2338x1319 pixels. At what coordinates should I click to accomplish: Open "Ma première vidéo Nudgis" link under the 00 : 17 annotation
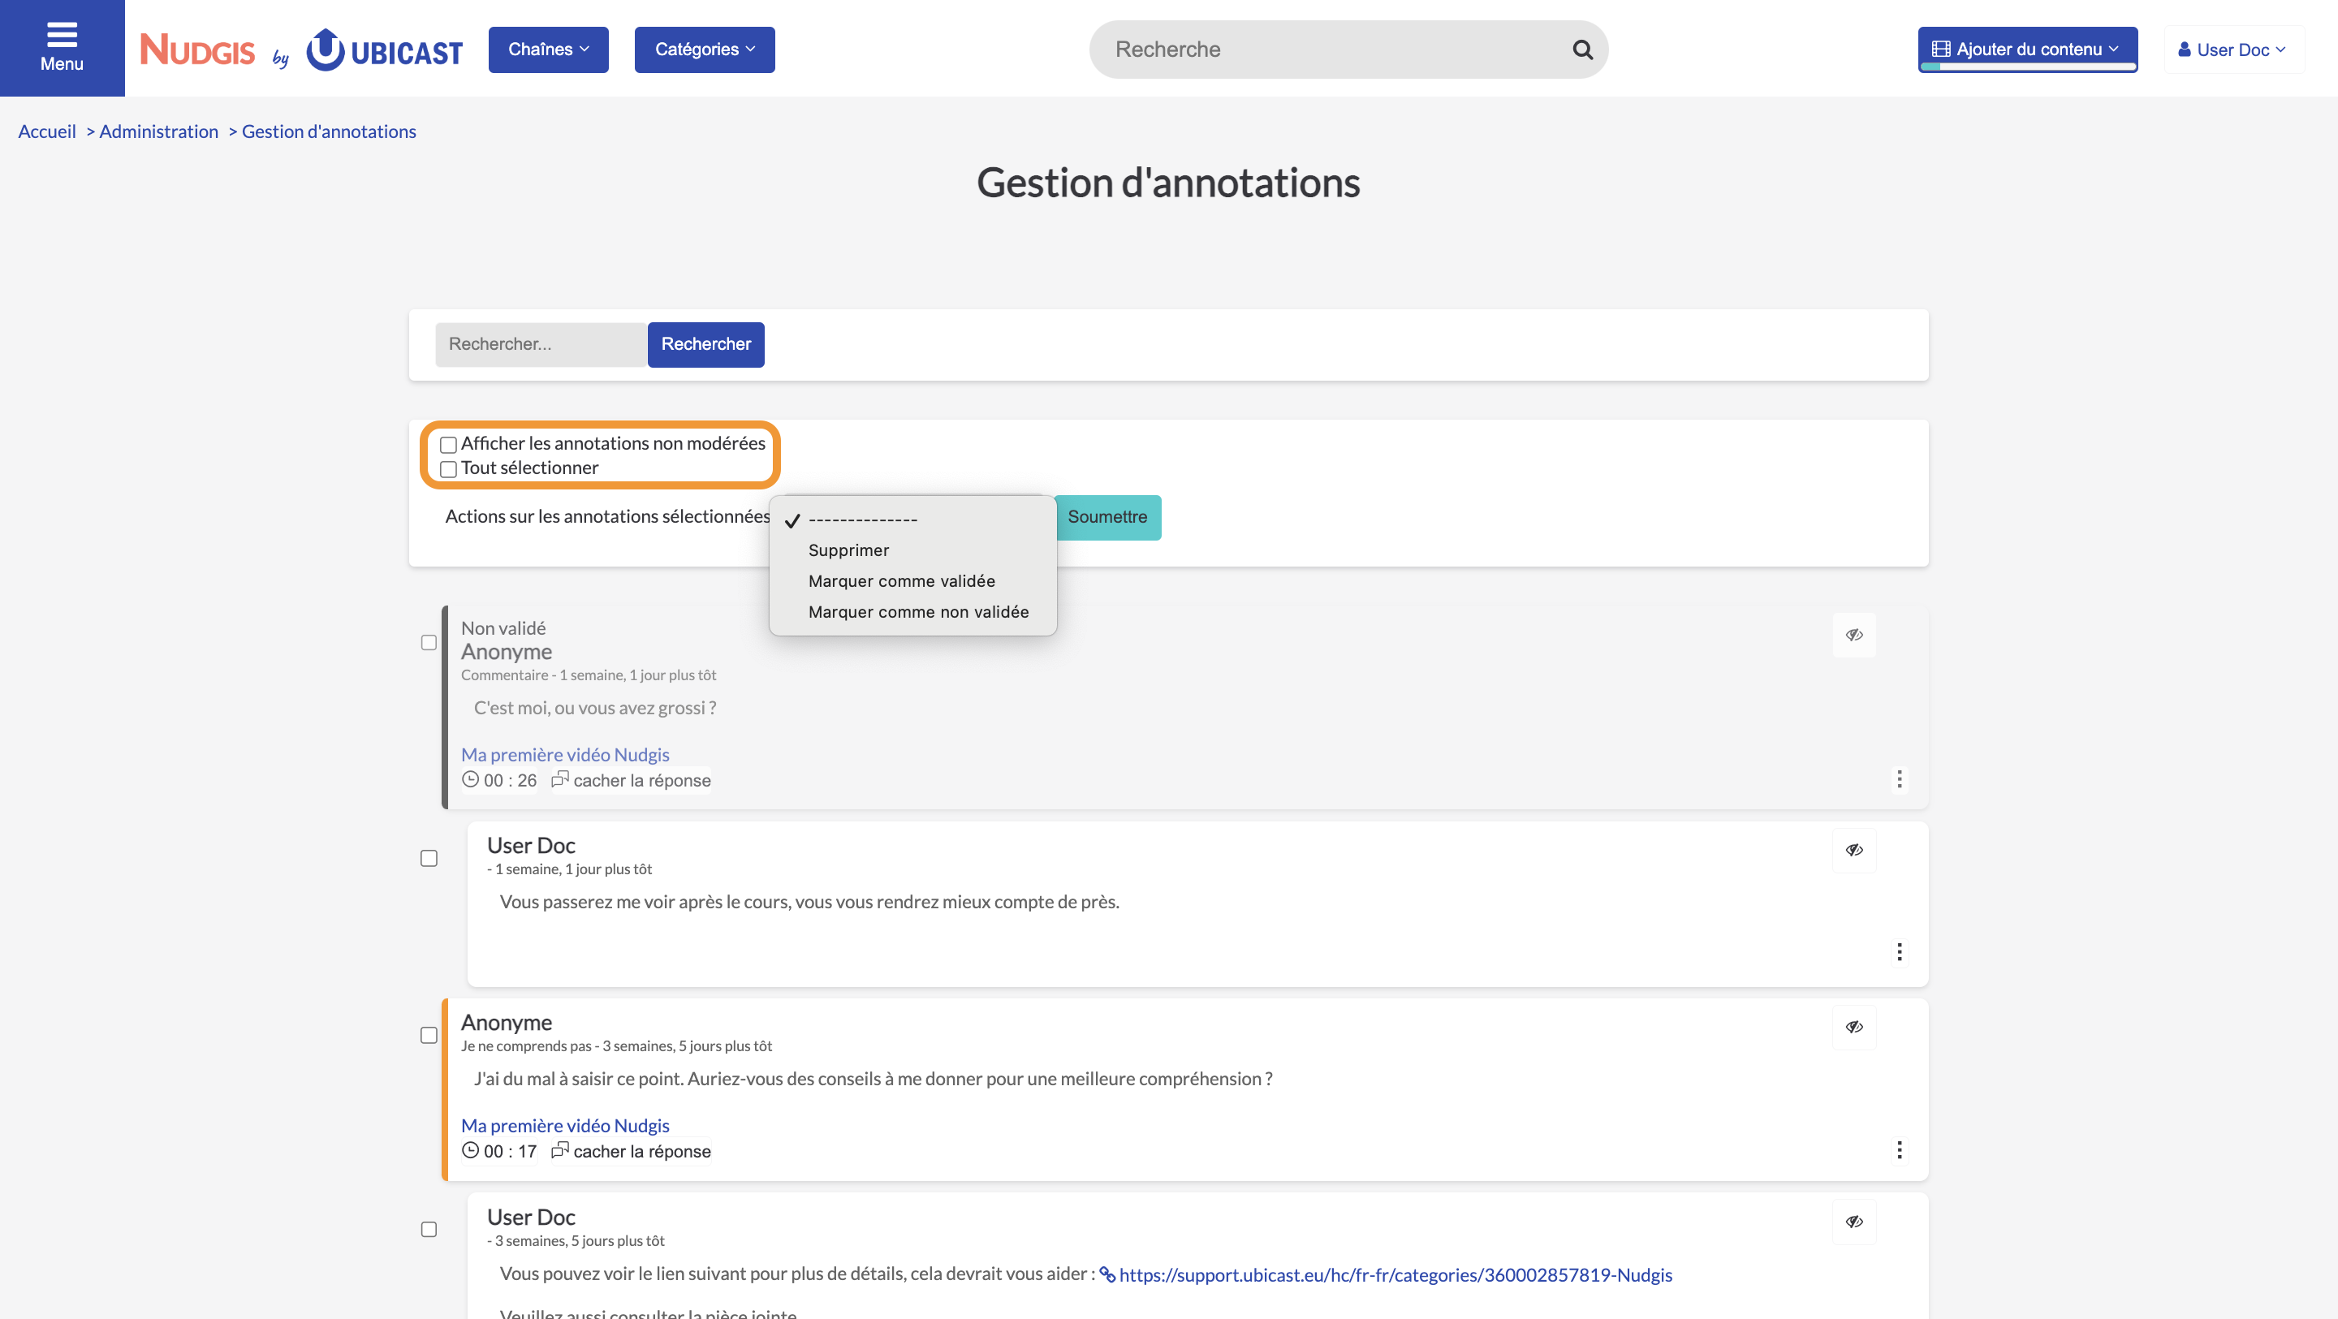(564, 1127)
